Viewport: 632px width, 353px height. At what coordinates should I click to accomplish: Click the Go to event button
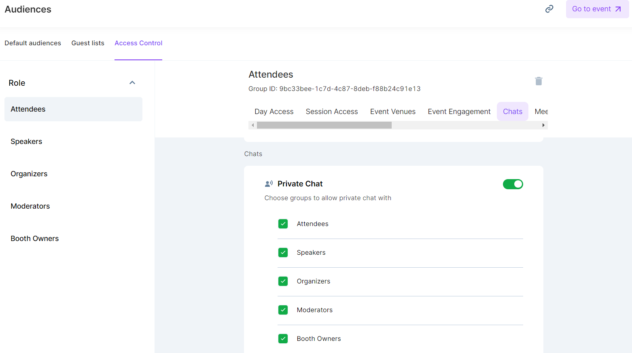click(x=597, y=9)
